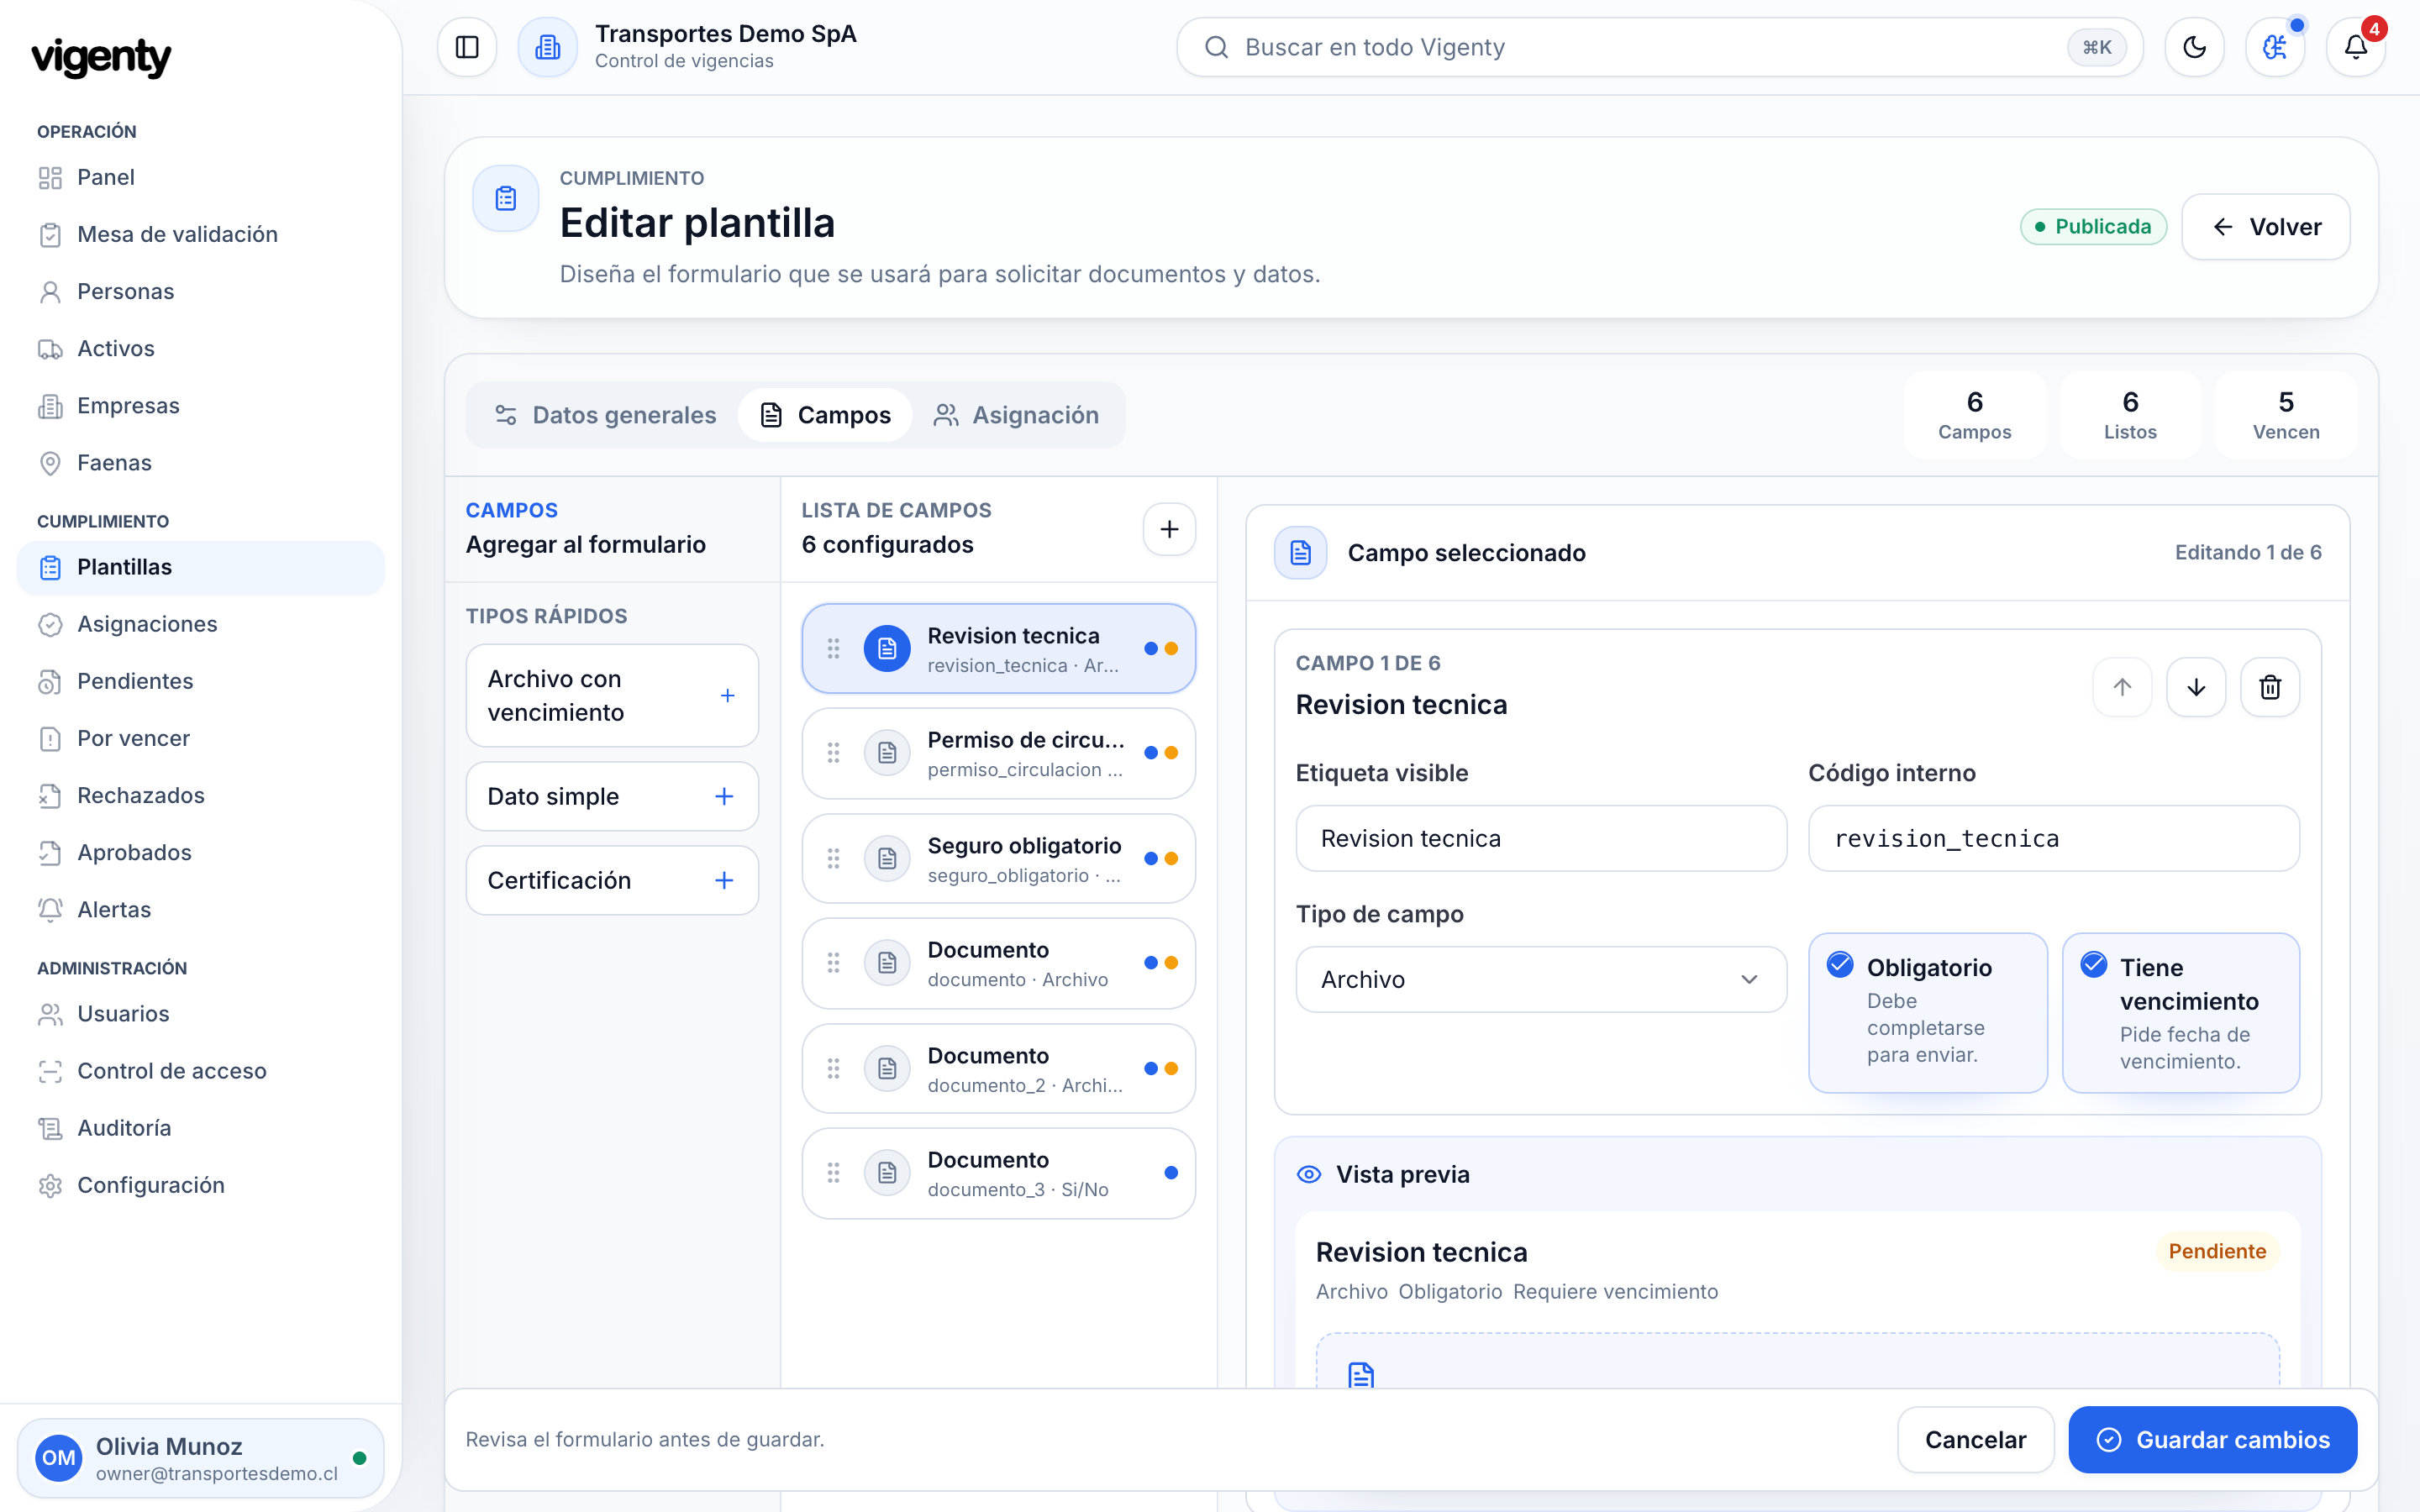
Task: Delete the Revision tecnica field
Action: point(2270,687)
